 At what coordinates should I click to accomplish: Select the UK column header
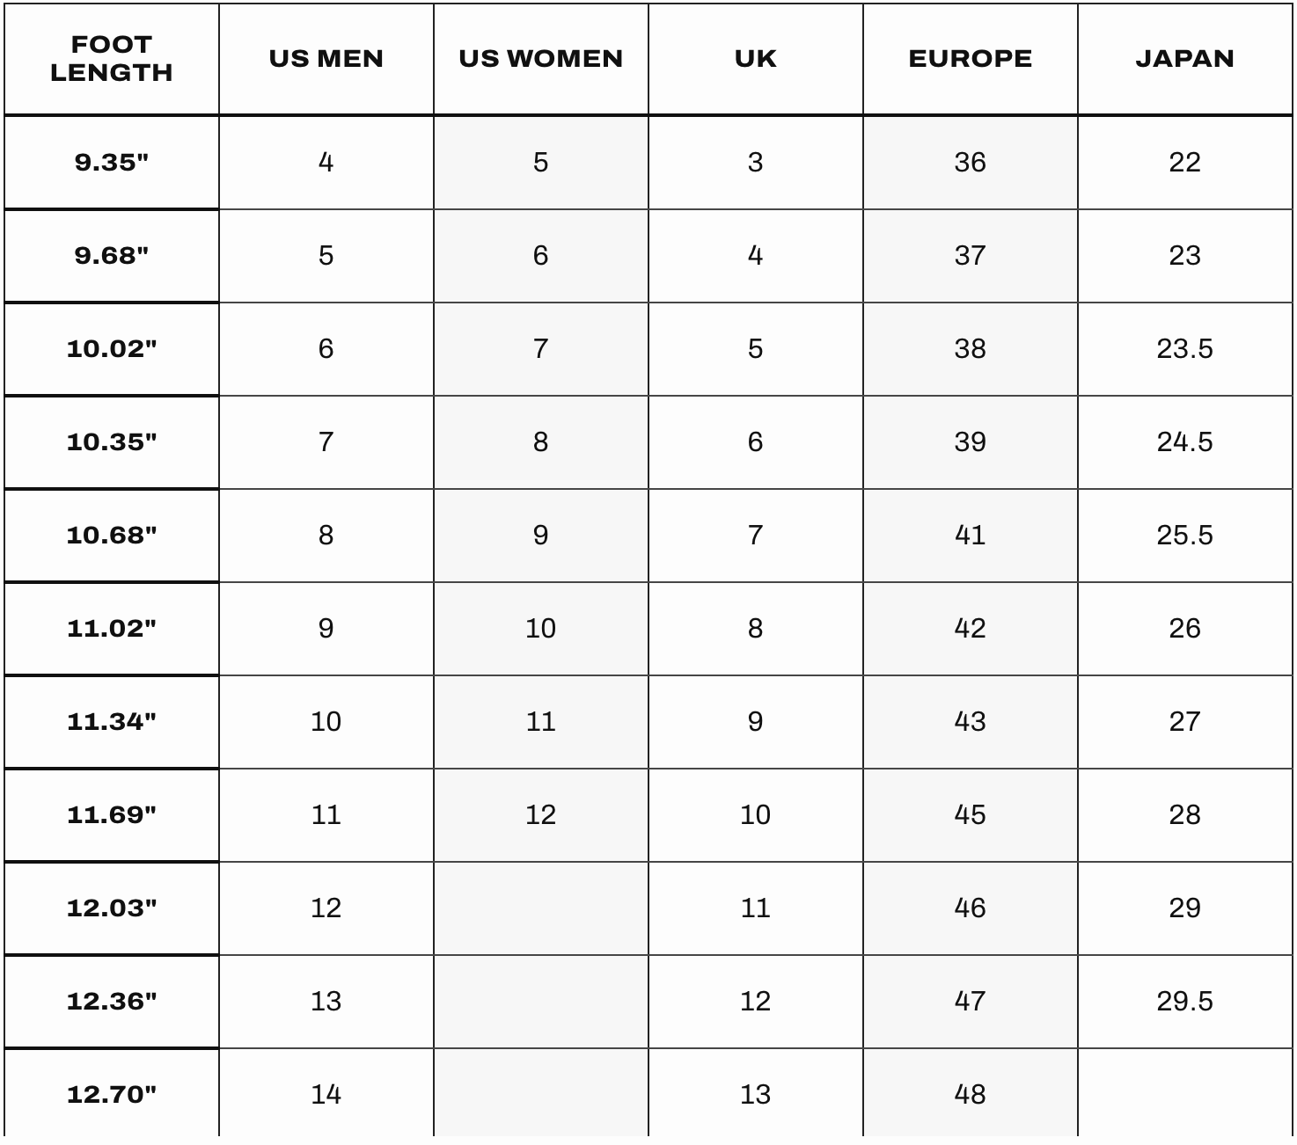(756, 59)
